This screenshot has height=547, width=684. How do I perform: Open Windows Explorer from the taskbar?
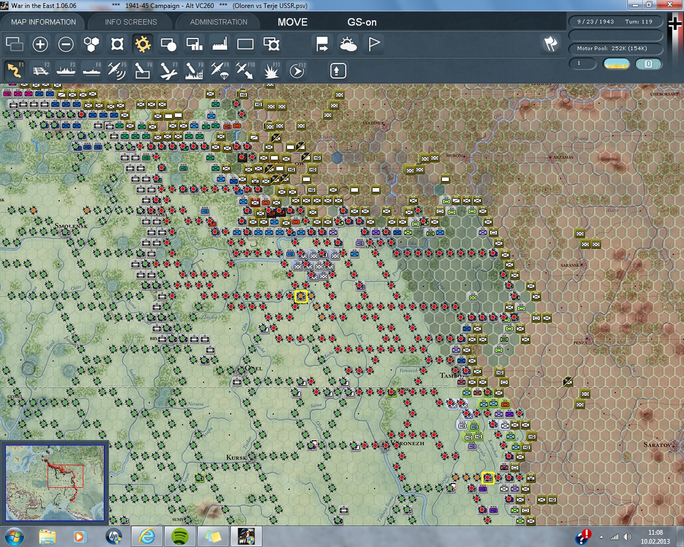click(47, 536)
